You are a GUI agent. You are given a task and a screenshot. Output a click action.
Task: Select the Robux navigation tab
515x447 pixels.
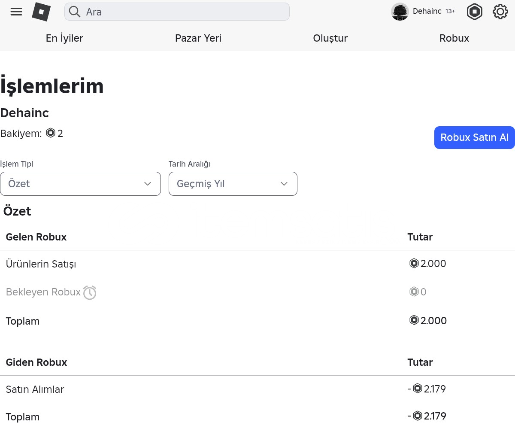pyautogui.click(x=454, y=38)
